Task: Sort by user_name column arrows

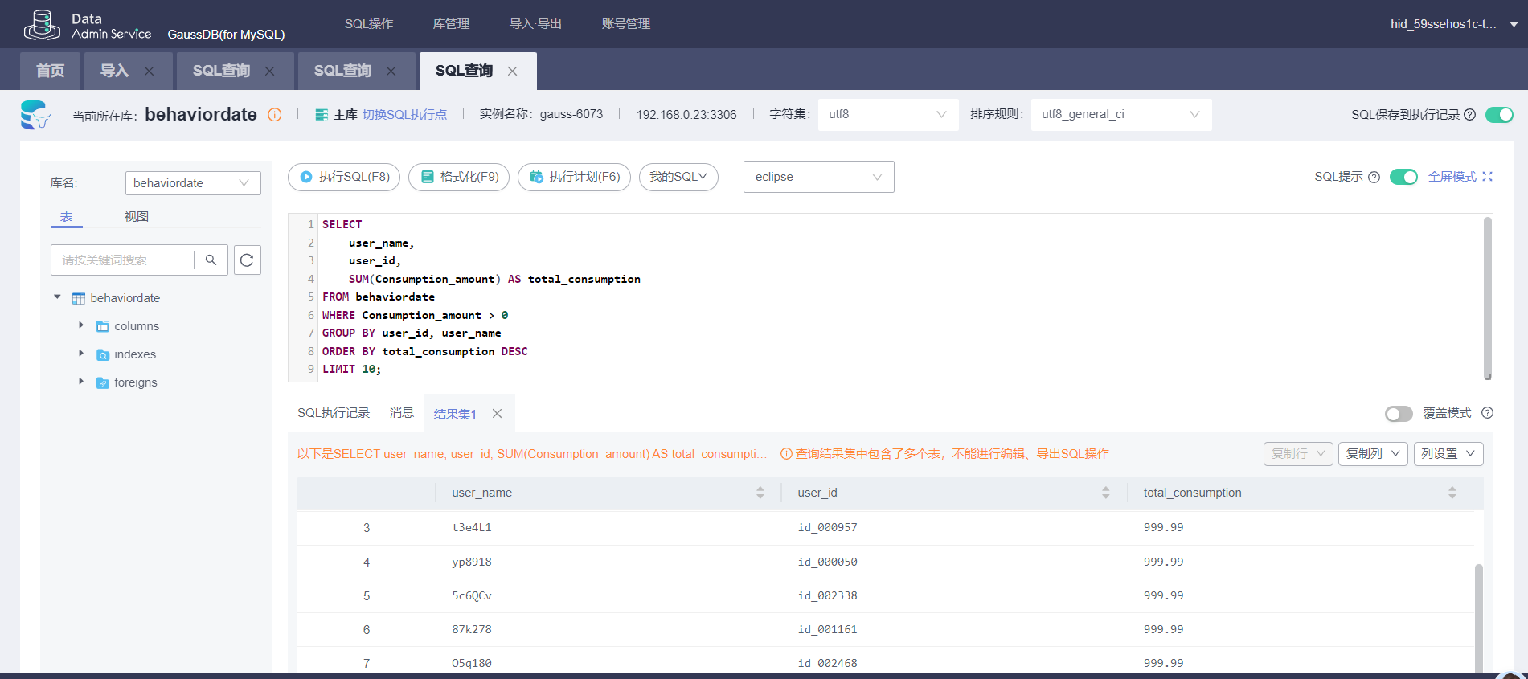Action: [760, 493]
